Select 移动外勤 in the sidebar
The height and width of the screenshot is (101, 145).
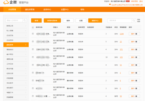click(x=16, y=69)
